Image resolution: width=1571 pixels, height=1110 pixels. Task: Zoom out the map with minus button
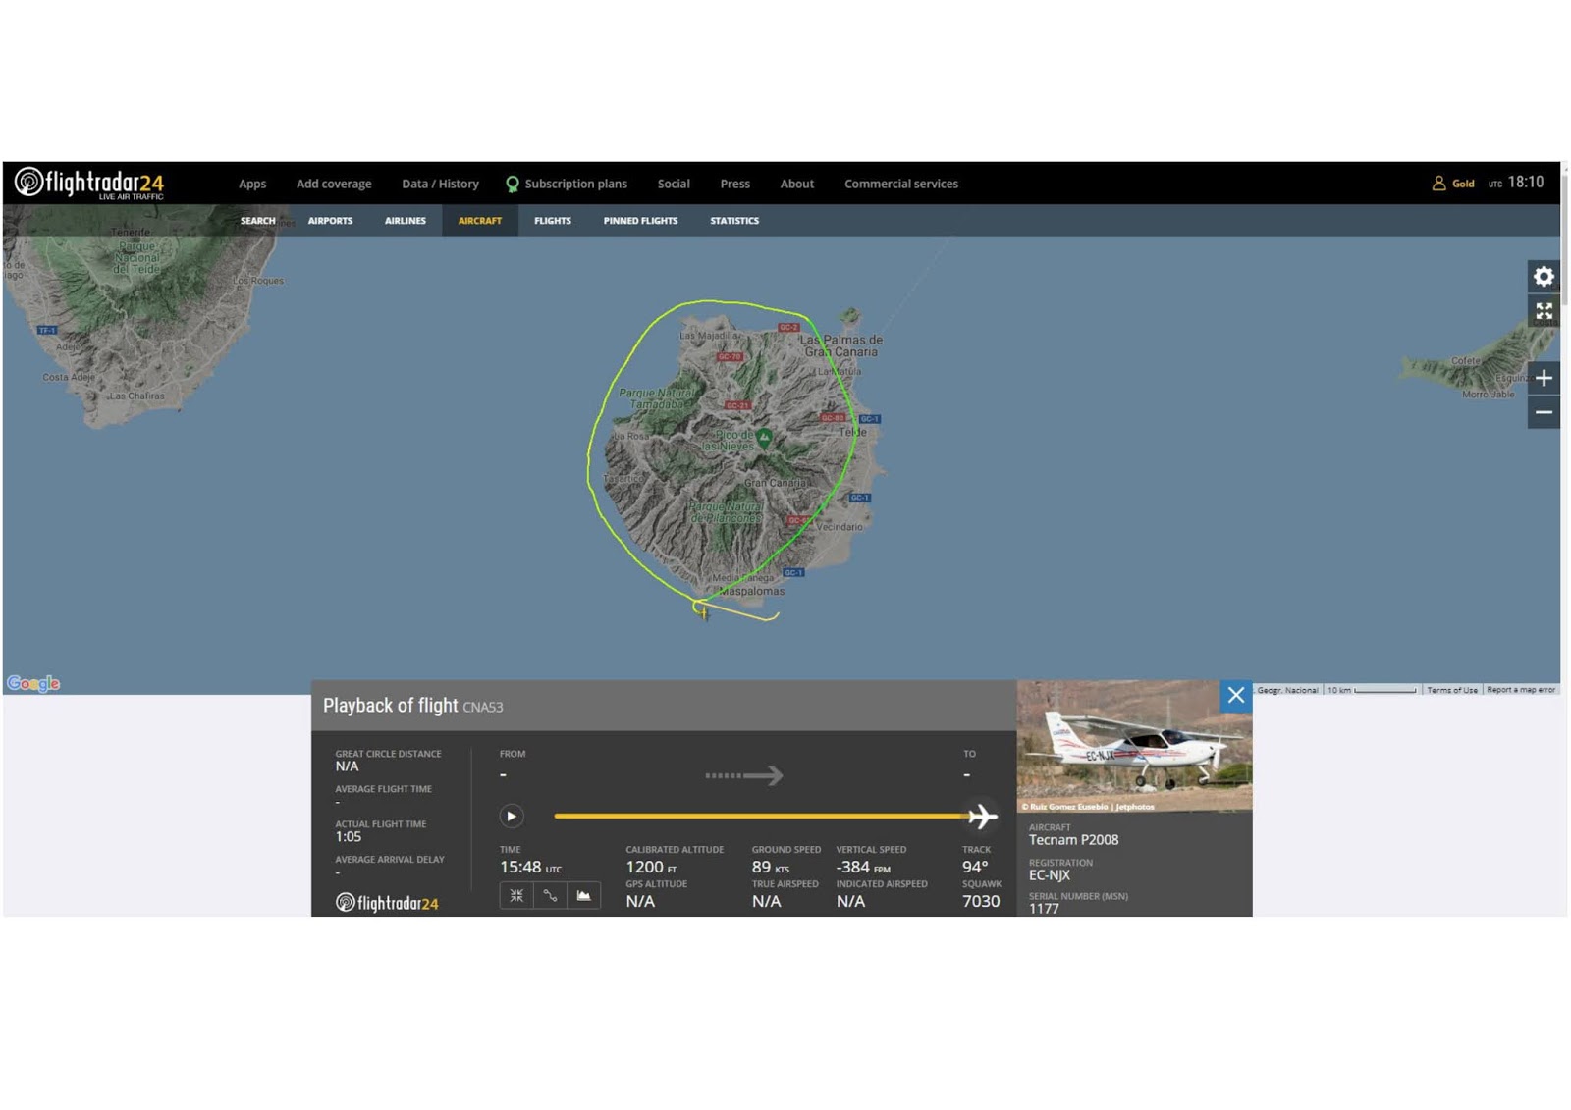tap(1544, 412)
